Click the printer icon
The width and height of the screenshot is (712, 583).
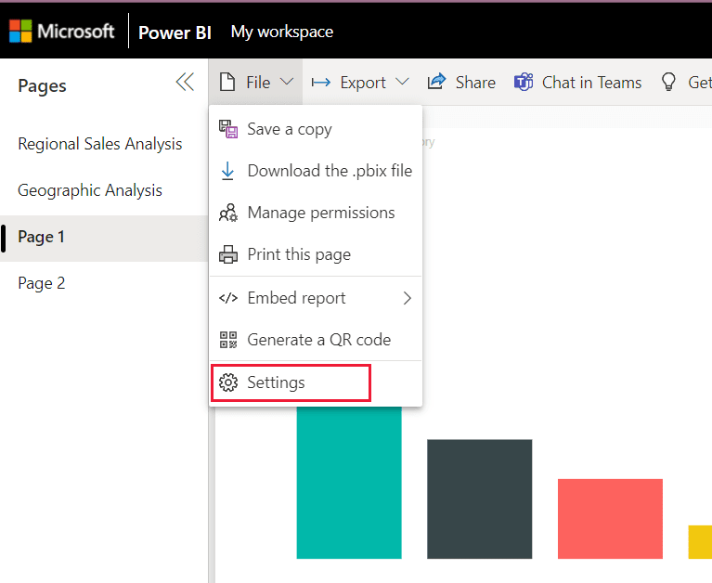click(x=228, y=254)
